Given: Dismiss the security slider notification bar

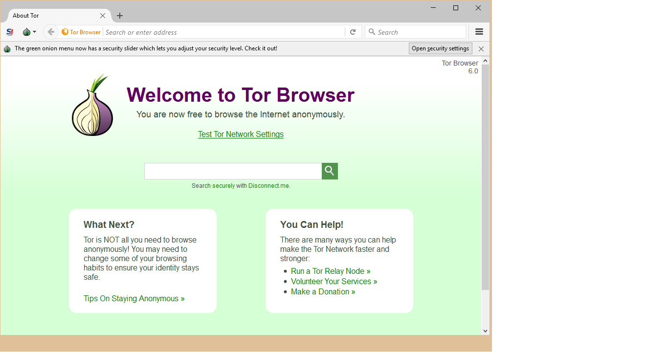Looking at the screenshot, I should [481, 49].
